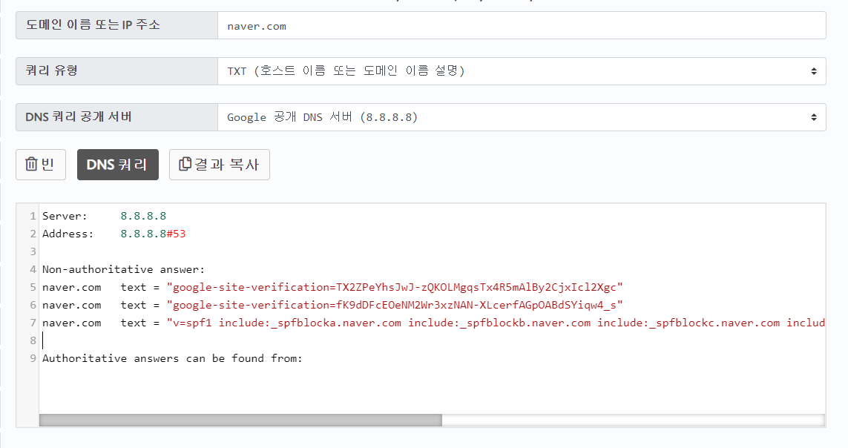Click the horizontal scrollbar thumb in results
This screenshot has height=448, width=848.
[240, 420]
